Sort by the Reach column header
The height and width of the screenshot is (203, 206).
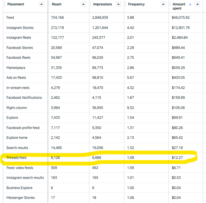pos(57,4)
